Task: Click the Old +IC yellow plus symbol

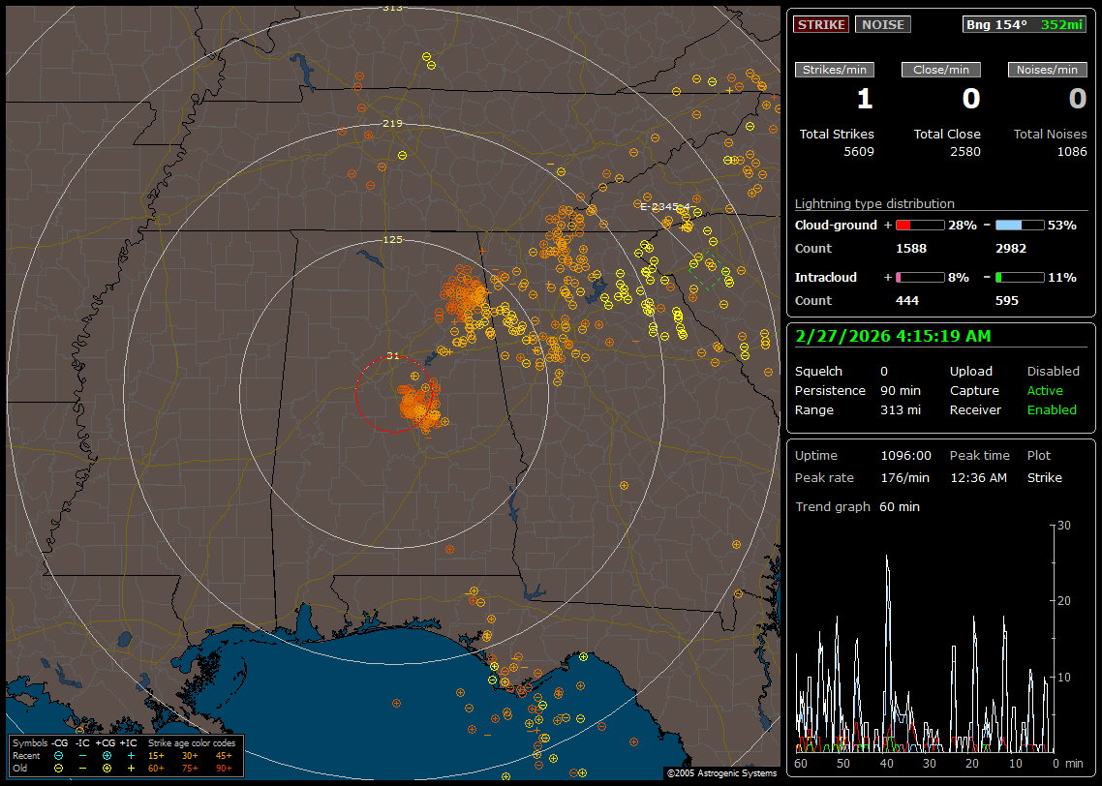Action: tap(131, 768)
